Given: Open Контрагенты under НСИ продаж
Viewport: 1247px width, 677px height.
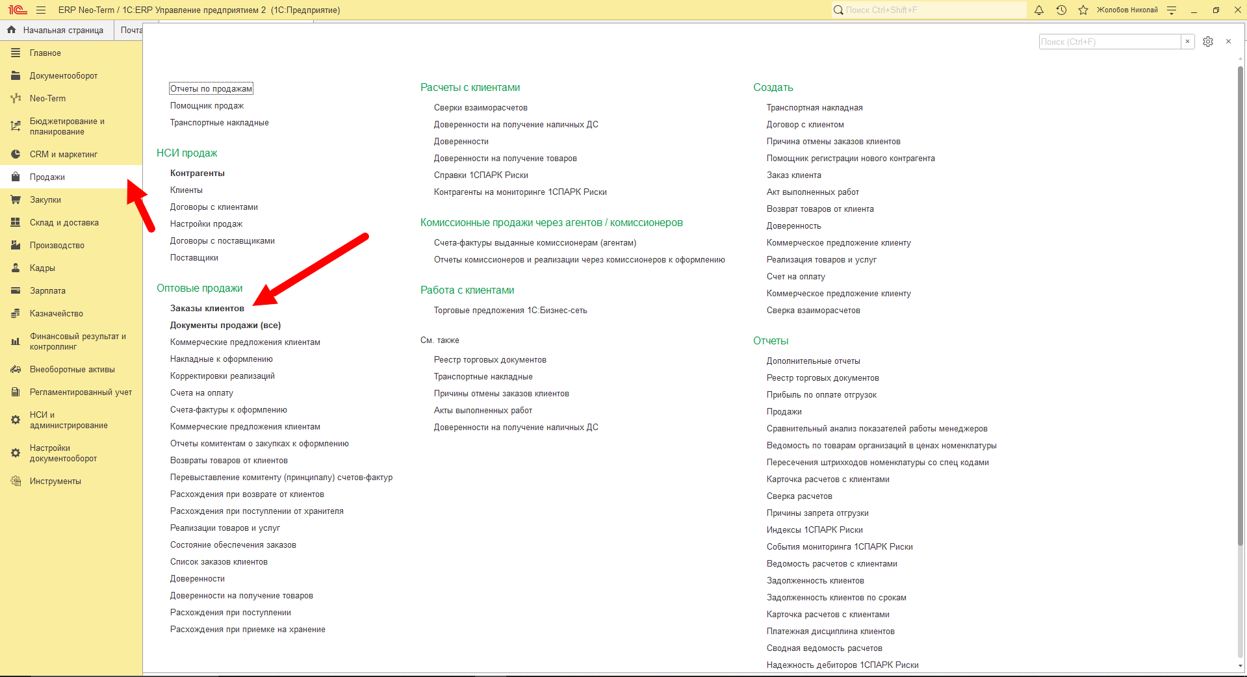Looking at the screenshot, I should click(x=198, y=173).
